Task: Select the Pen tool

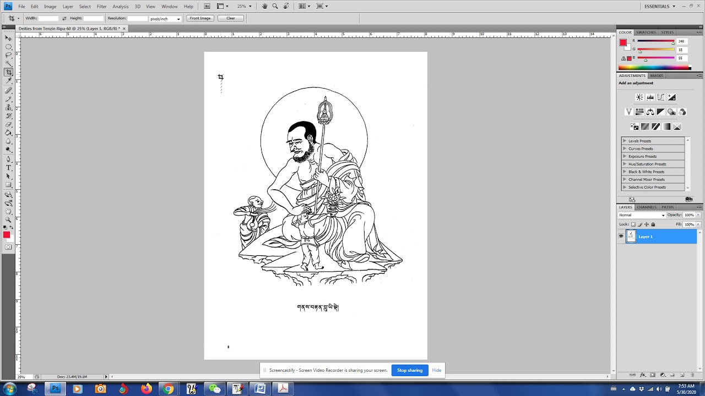Action: [8, 160]
